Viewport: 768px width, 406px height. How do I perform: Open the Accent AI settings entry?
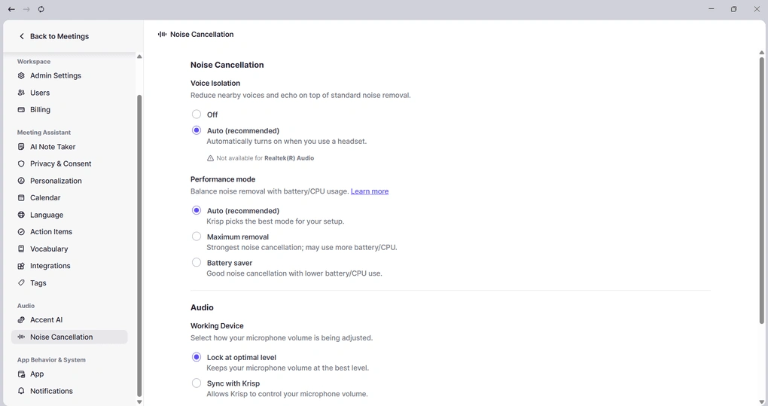pos(69,320)
